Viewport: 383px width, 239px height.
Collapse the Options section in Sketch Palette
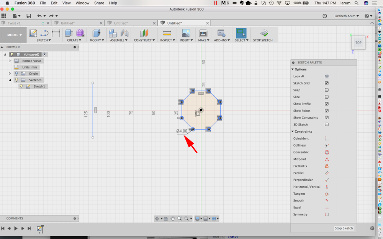293,70
